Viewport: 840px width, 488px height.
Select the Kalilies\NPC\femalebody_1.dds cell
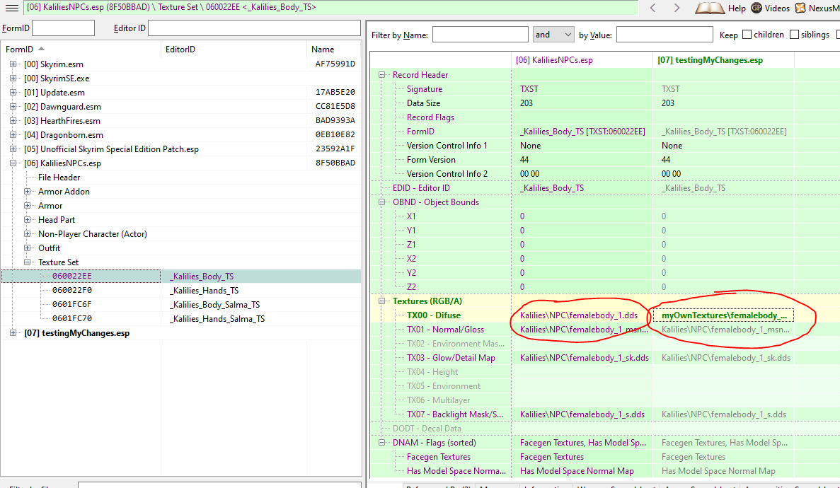click(582, 315)
